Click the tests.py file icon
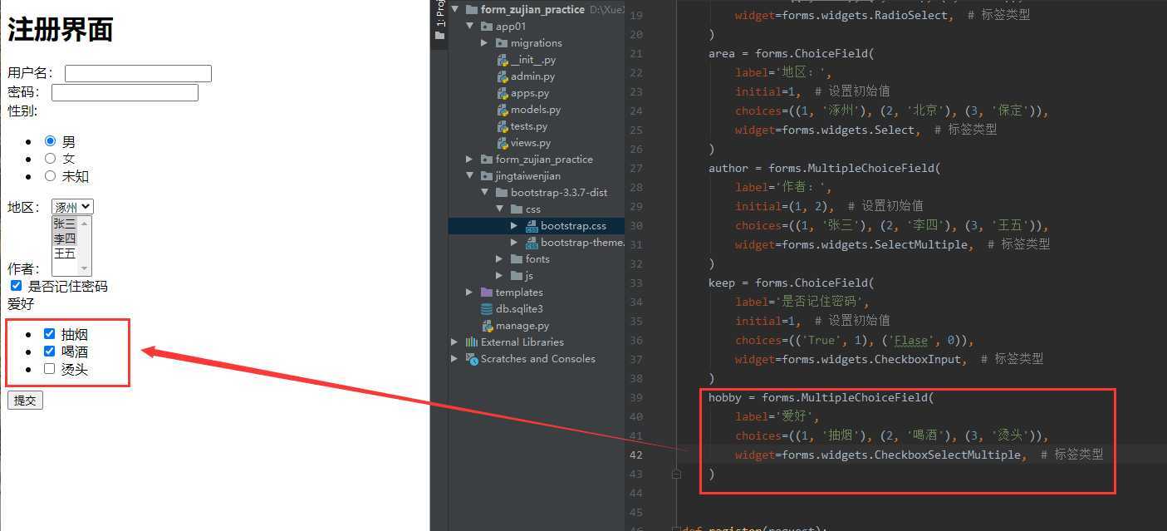Image resolution: width=1167 pixels, height=531 pixels. [x=502, y=126]
